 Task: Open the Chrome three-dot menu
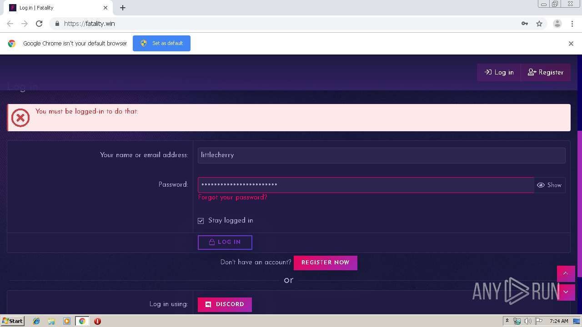pos(572,24)
